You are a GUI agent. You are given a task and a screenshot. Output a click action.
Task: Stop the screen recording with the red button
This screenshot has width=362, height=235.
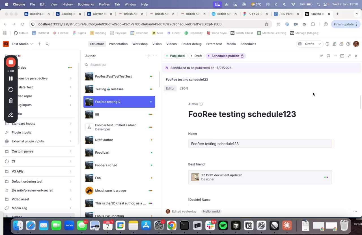coord(11,62)
